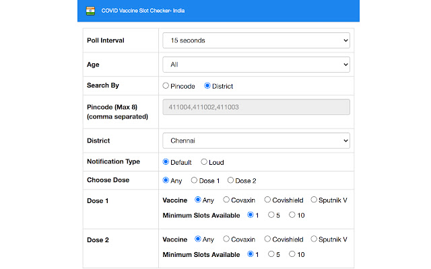
Task: Choose Loud notification type
Action: point(204,162)
